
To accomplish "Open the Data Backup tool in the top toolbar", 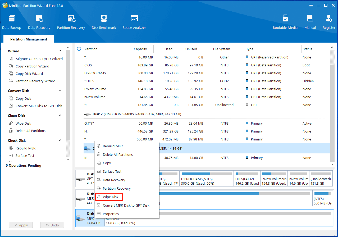I will coord(12,22).
